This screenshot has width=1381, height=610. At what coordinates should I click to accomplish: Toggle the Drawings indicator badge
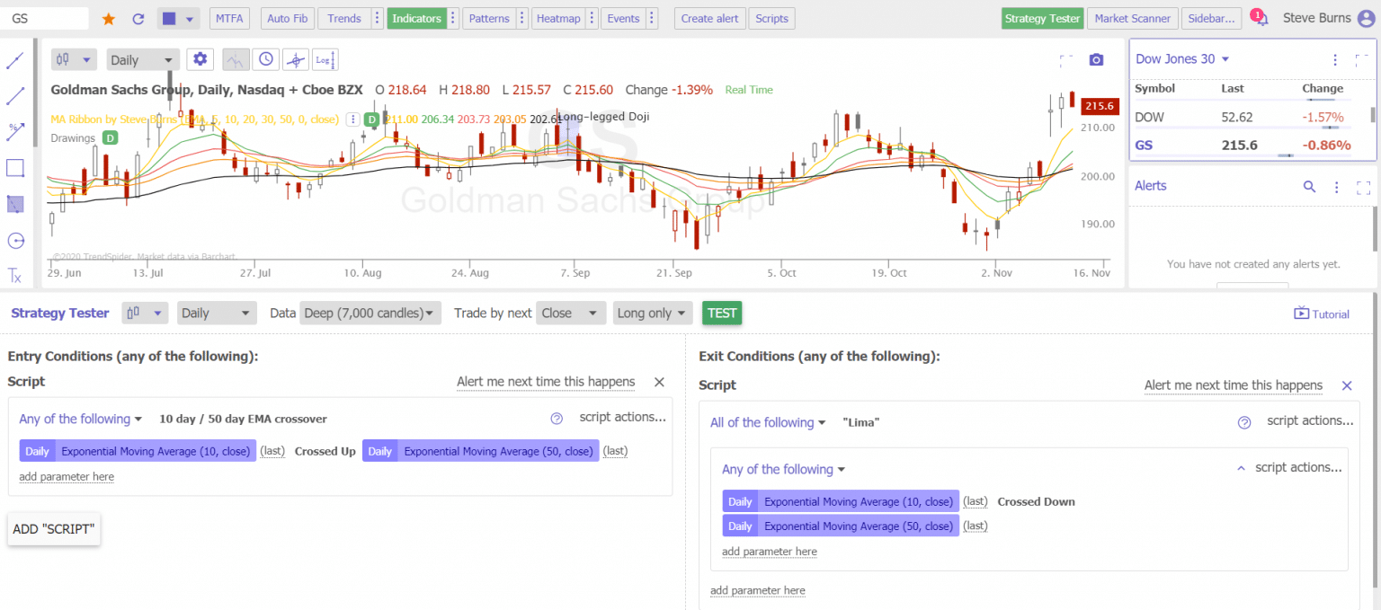click(x=111, y=138)
